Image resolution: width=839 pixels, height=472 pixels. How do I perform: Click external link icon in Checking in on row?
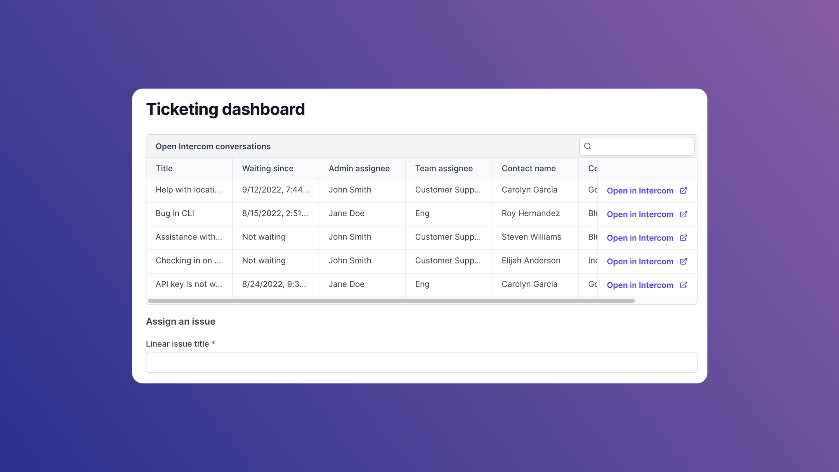tap(683, 261)
